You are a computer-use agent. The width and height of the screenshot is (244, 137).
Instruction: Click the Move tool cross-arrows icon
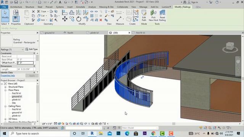65,19
